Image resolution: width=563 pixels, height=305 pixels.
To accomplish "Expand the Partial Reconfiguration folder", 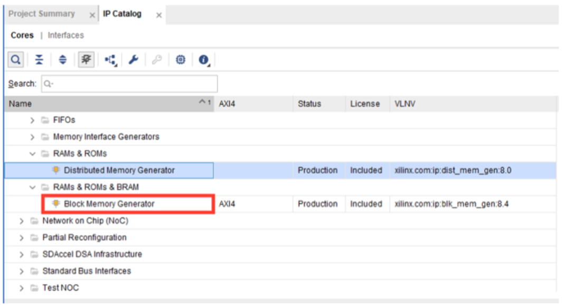I will 22,238.
